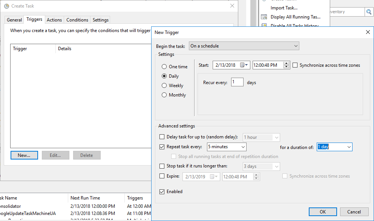Screen dimensions: 374x221
Task: Uncheck Repeat task every checkbox
Action: click(x=162, y=147)
